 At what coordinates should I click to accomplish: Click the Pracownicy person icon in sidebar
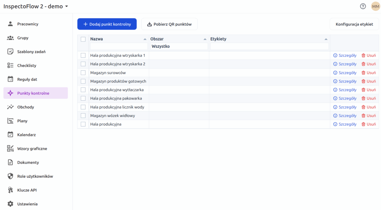(x=10, y=24)
